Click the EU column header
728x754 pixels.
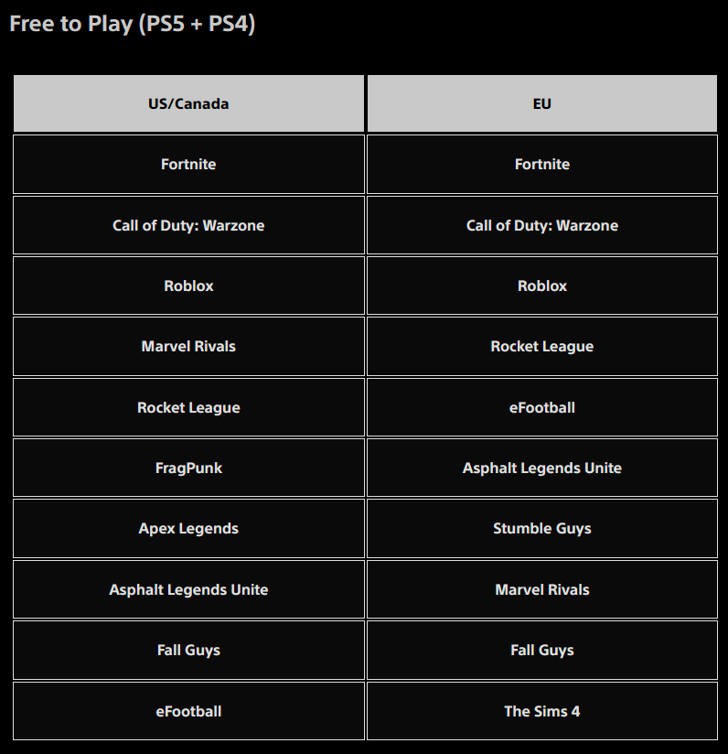(x=541, y=103)
